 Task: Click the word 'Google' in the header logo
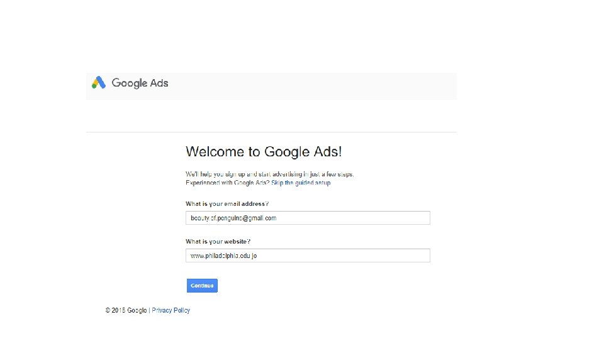(130, 83)
